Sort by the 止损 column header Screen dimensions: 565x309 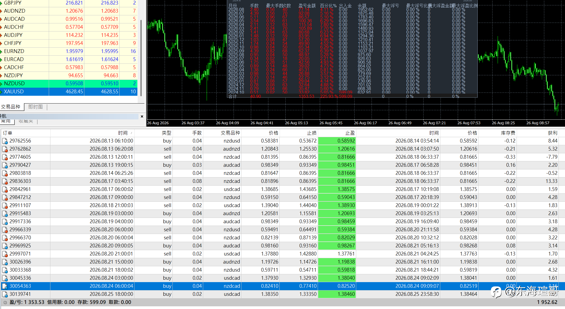298,133
